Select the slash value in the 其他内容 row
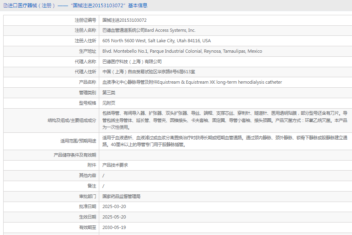This screenshot has height=235, width=352. pos(103,175)
